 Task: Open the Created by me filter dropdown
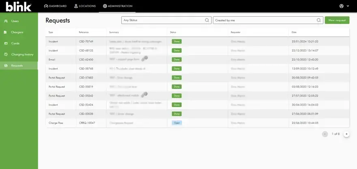pos(268,20)
